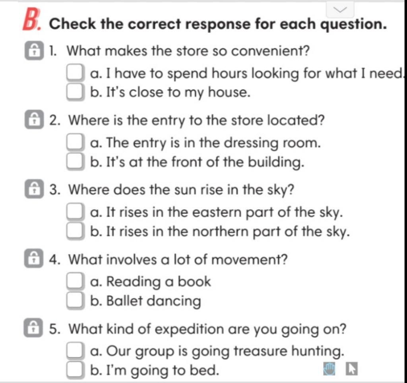This screenshot has height=383, width=407.
Task: Click "Check the correct response" instruction text
Action: [x=218, y=24]
